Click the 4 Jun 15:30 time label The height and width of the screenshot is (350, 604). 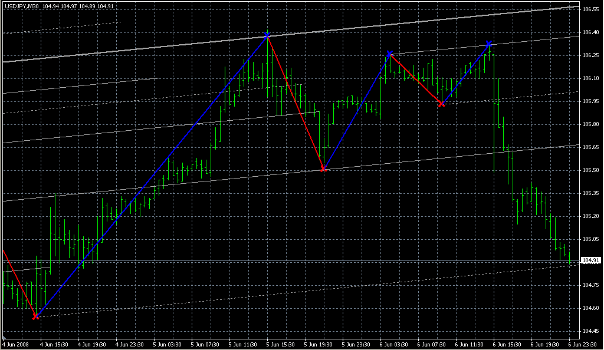[54, 344]
